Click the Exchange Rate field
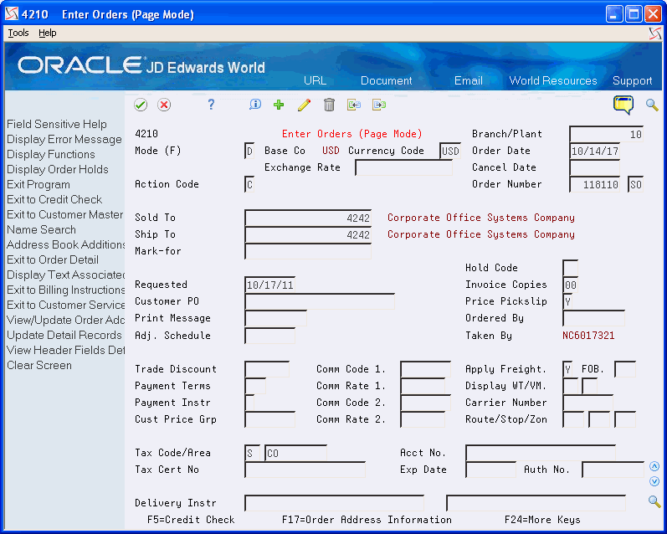Screen dimensions: 667x534 click(403, 167)
